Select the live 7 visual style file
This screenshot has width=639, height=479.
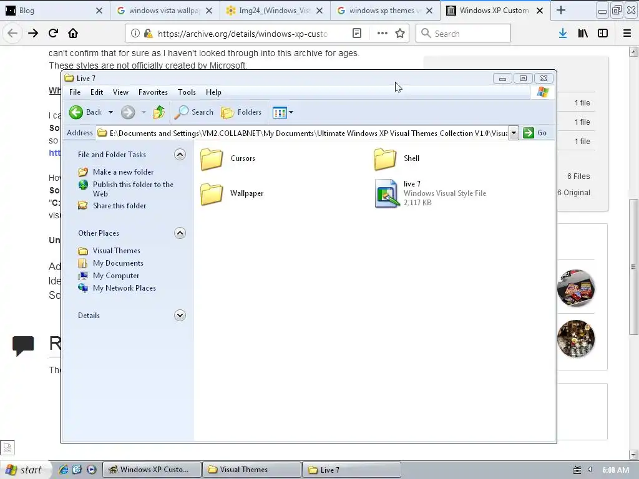(x=431, y=193)
